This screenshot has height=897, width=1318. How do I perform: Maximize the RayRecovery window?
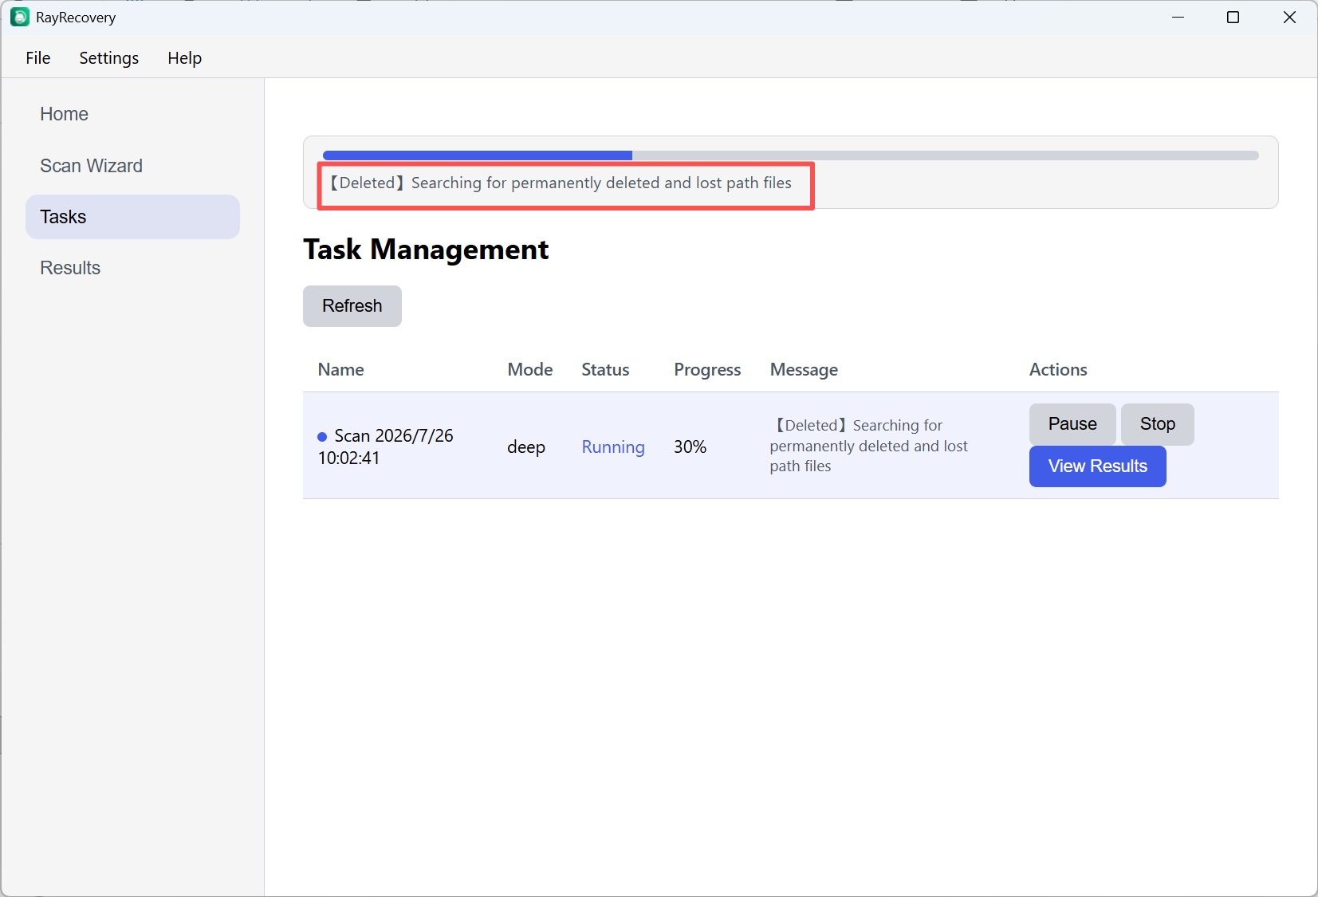click(x=1233, y=18)
